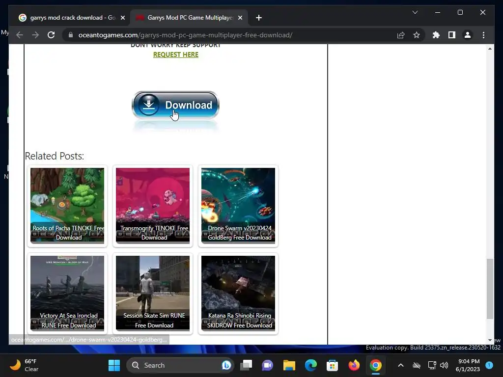This screenshot has height=377, width=503.
Task: Open Drone Swarm GoldBerg post
Action: (238, 206)
